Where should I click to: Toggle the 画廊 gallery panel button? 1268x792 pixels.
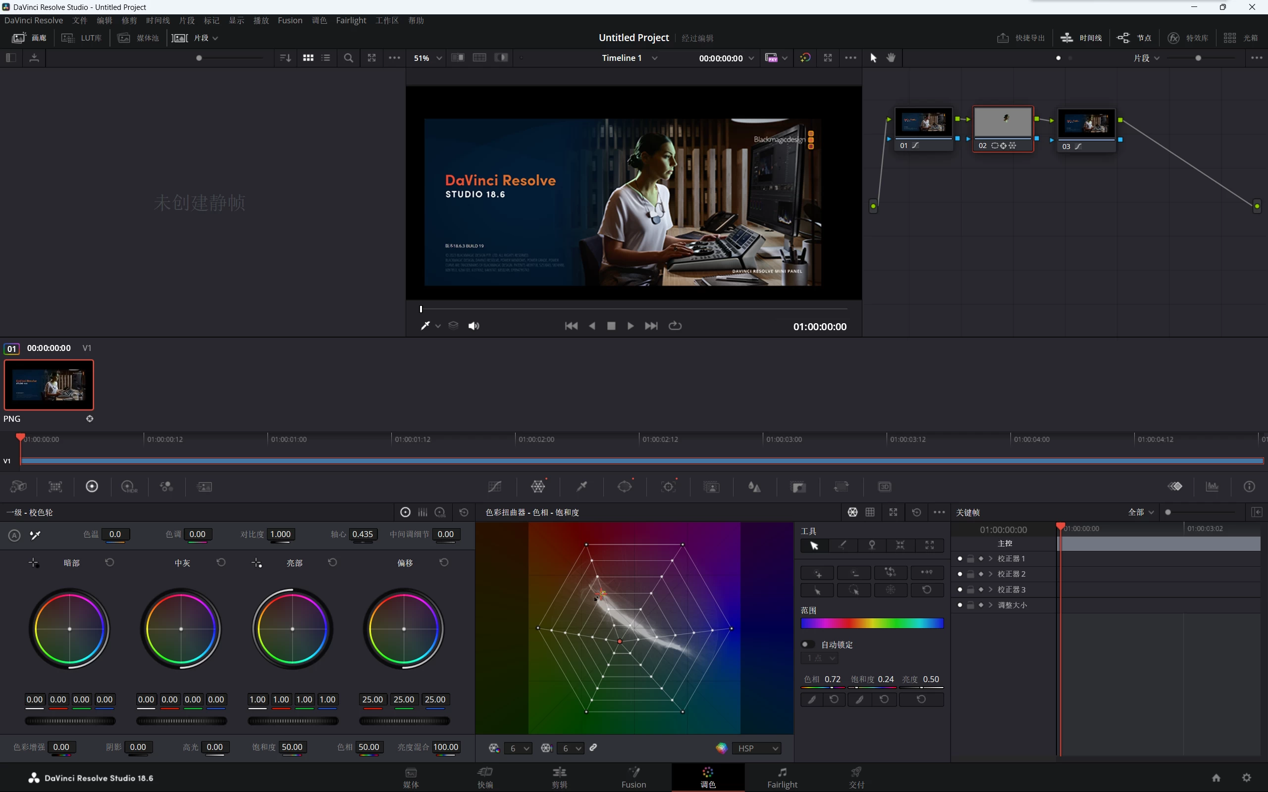click(x=29, y=38)
